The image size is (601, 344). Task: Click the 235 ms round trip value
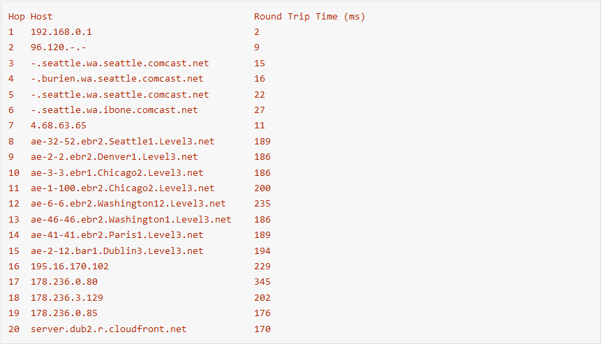tap(262, 204)
